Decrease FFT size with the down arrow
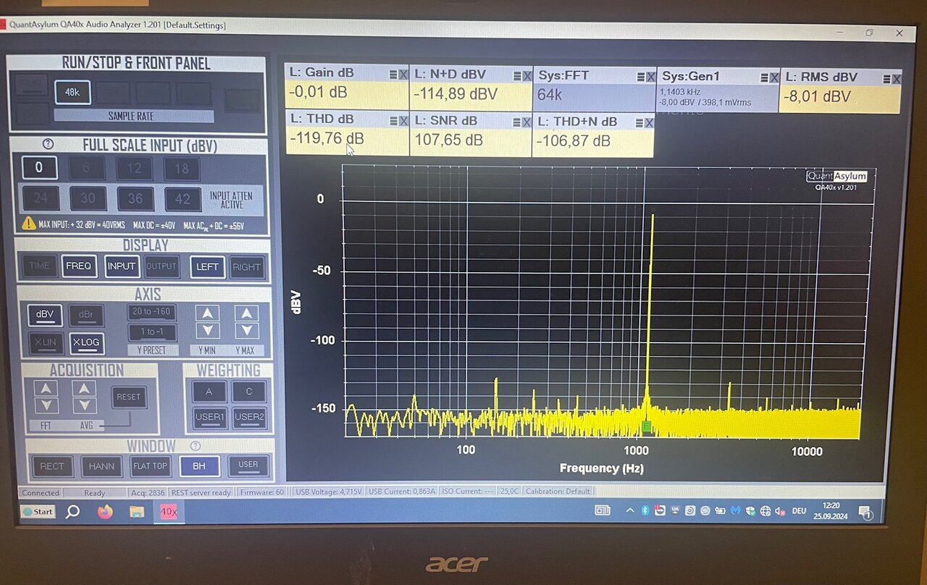 pos(46,405)
